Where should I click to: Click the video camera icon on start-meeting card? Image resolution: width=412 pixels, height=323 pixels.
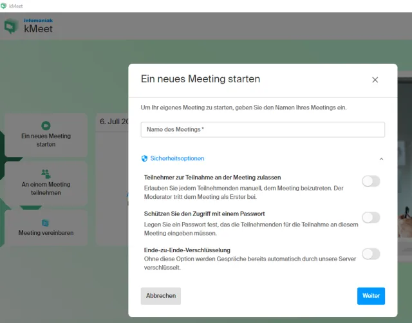[x=46, y=125]
